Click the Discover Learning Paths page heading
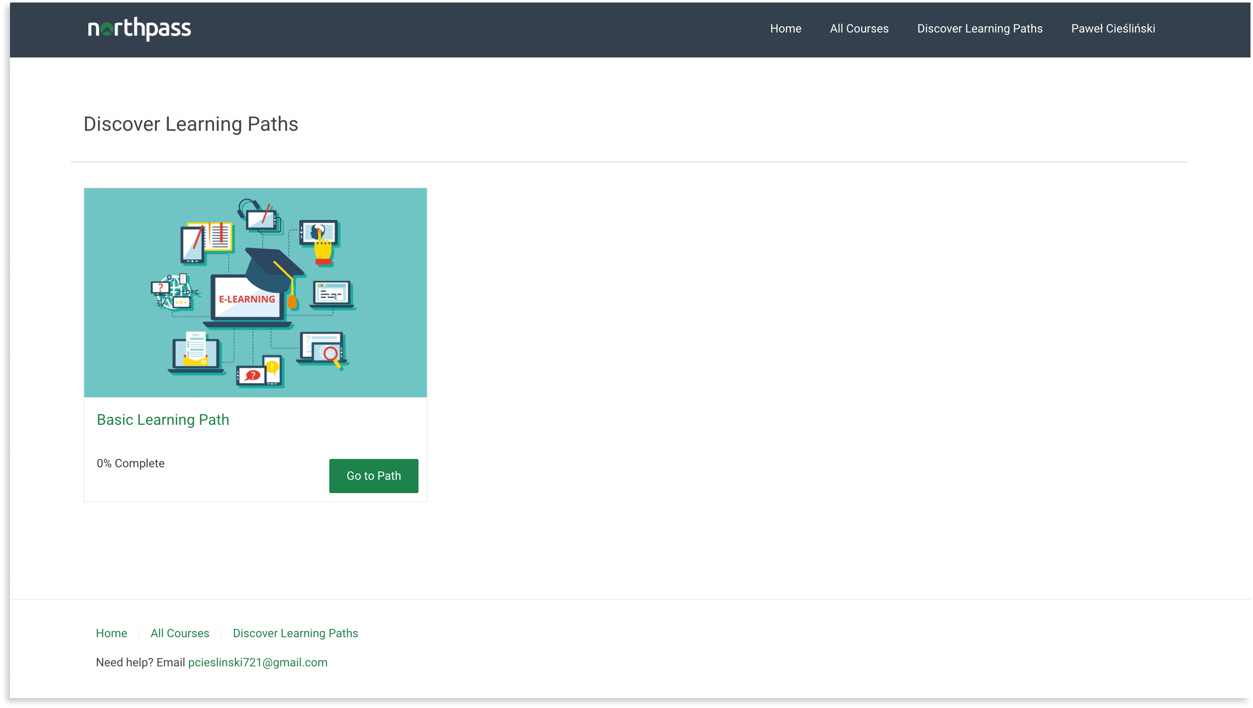Image resolution: width=1253 pixels, height=708 pixels. point(191,124)
